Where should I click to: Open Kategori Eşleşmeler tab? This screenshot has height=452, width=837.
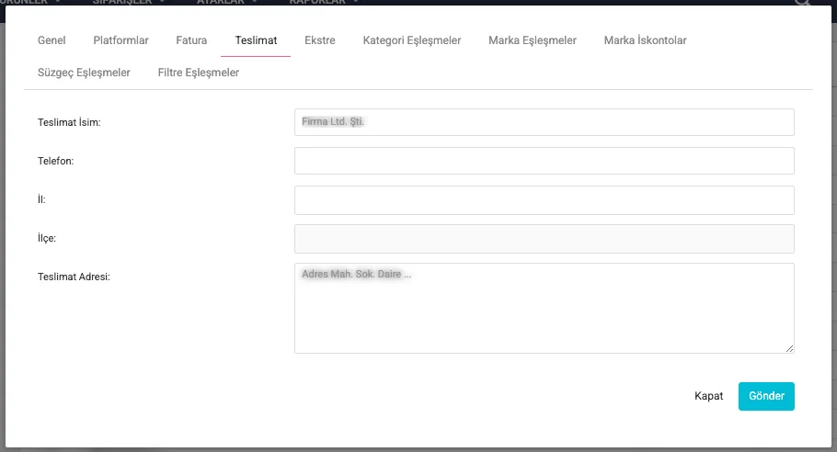pos(412,40)
